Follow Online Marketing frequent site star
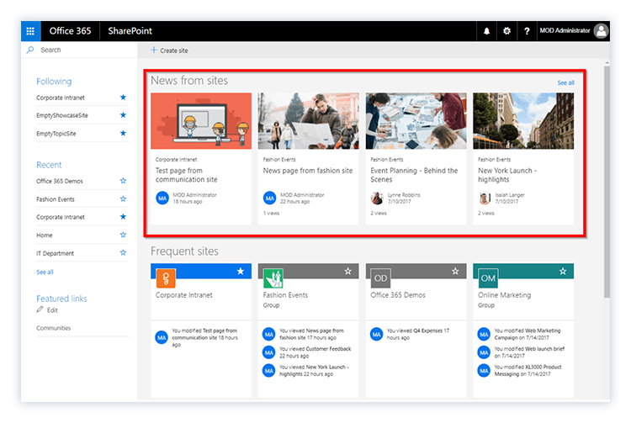This screenshot has width=631, height=423. point(563,272)
